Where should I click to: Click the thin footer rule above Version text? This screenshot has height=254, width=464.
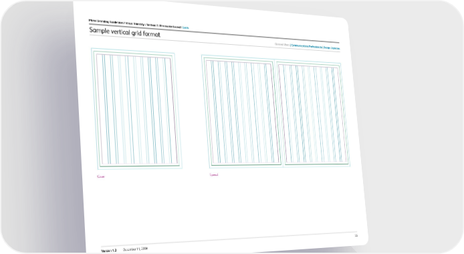229,239
